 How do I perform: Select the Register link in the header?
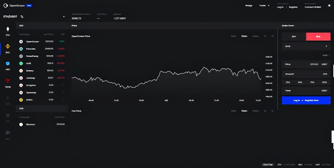click(293, 7)
